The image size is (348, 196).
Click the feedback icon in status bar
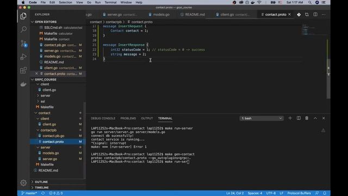[316, 193]
